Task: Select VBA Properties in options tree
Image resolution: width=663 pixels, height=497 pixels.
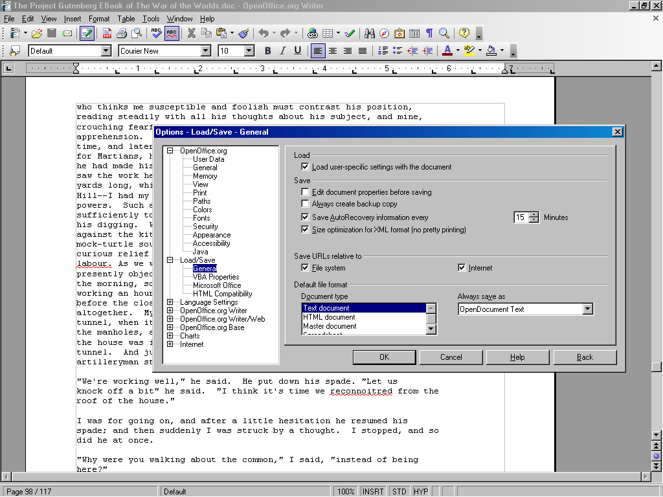Action: coord(216,277)
